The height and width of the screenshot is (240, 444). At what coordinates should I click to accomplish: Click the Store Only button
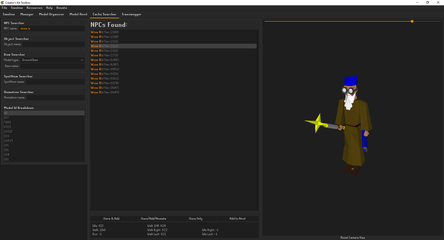[x=195, y=219]
